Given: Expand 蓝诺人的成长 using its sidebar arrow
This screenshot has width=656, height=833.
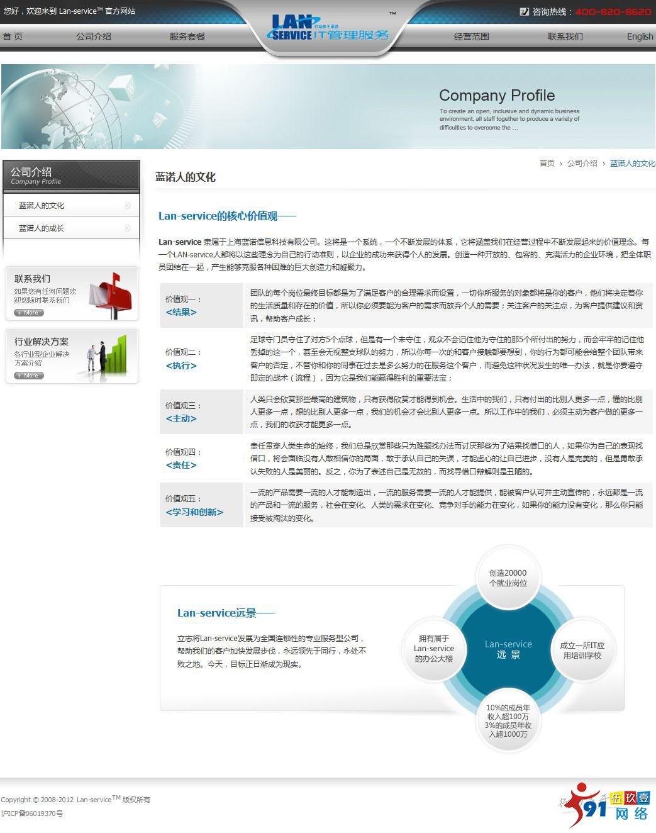Looking at the screenshot, I should 129,227.
